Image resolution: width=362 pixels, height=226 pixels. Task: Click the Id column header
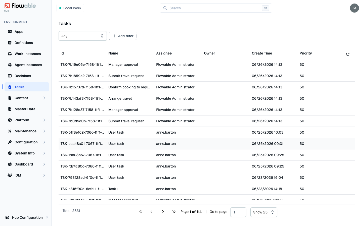click(62, 53)
